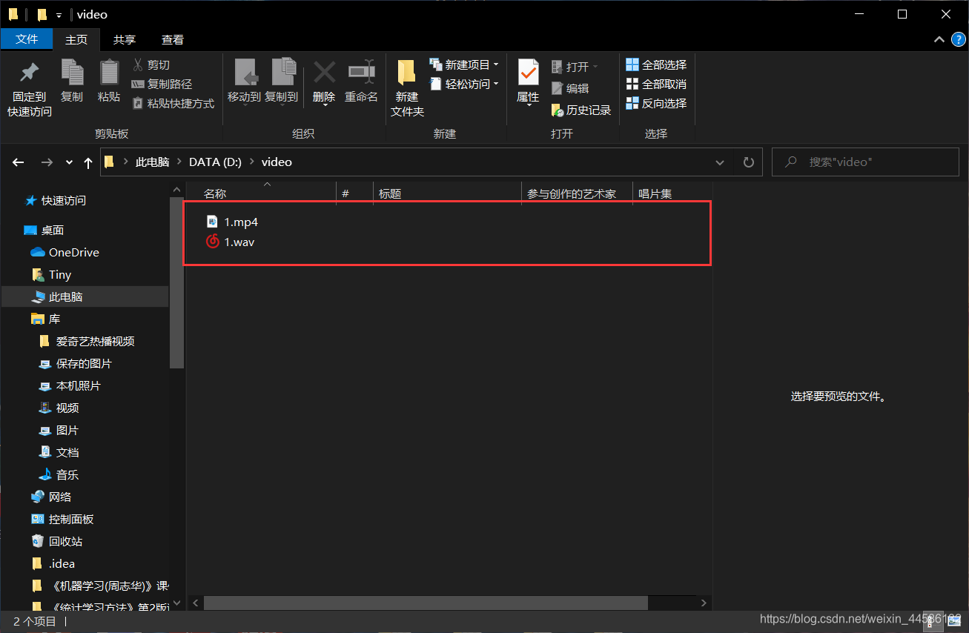Screen dimensions: 969x633
Task: Click 编辑 edit in the ribbon
Action: (570, 88)
